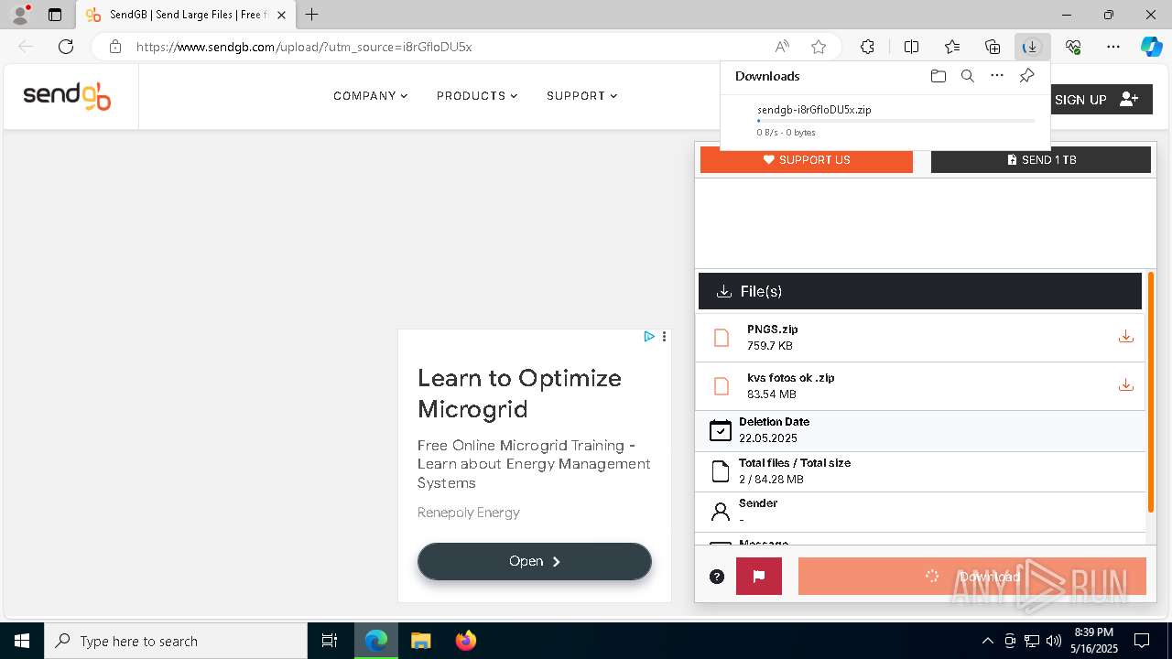Go to SendGB logo homepage
This screenshot has width=1172, height=659.
coord(67,96)
